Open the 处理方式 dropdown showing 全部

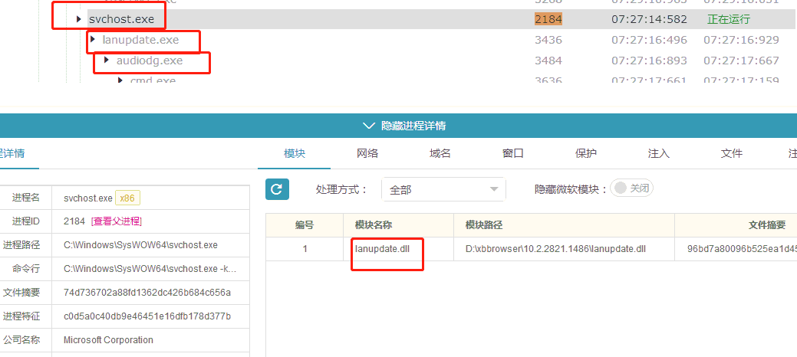coord(443,189)
